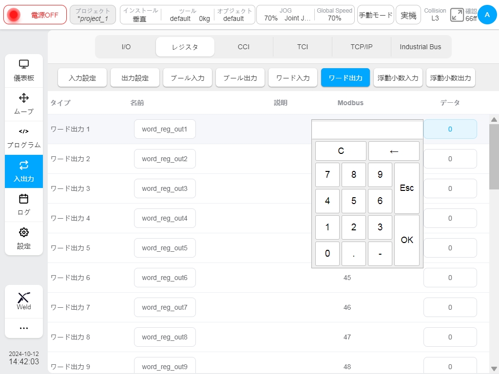The width and height of the screenshot is (499, 374).
Task: Switch to the I/O tab
Action: click(x=126, y=47)
